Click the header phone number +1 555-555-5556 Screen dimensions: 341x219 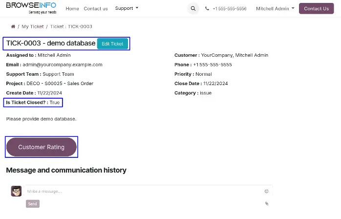[229, 9]
